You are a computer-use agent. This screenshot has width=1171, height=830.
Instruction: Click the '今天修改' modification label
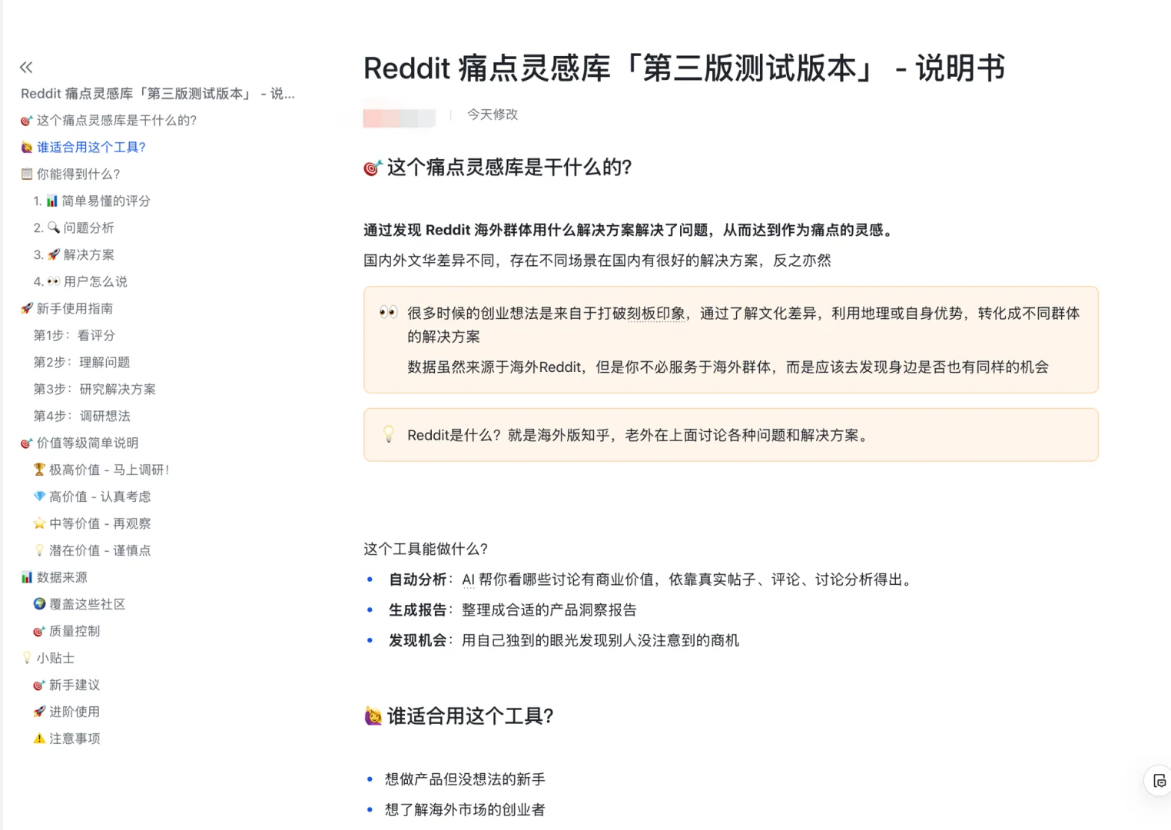coord(493,115)
